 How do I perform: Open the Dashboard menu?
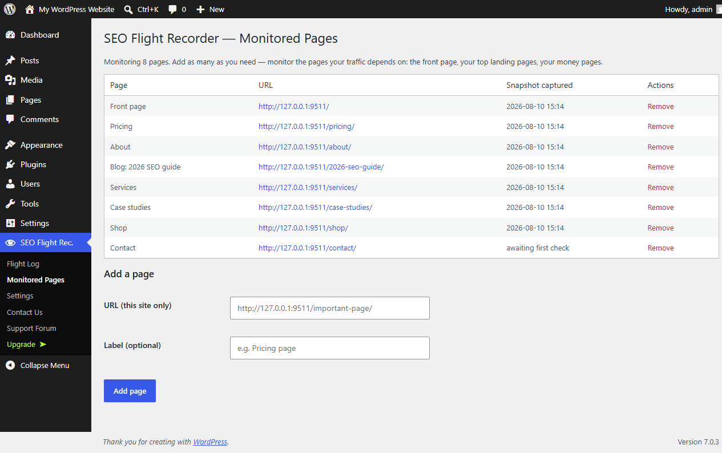point(46,35)
